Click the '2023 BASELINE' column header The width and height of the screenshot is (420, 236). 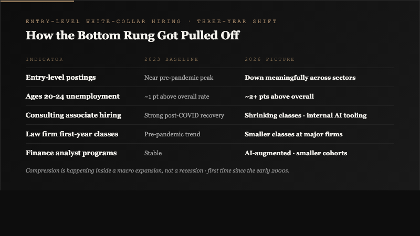tap(172, 59)
